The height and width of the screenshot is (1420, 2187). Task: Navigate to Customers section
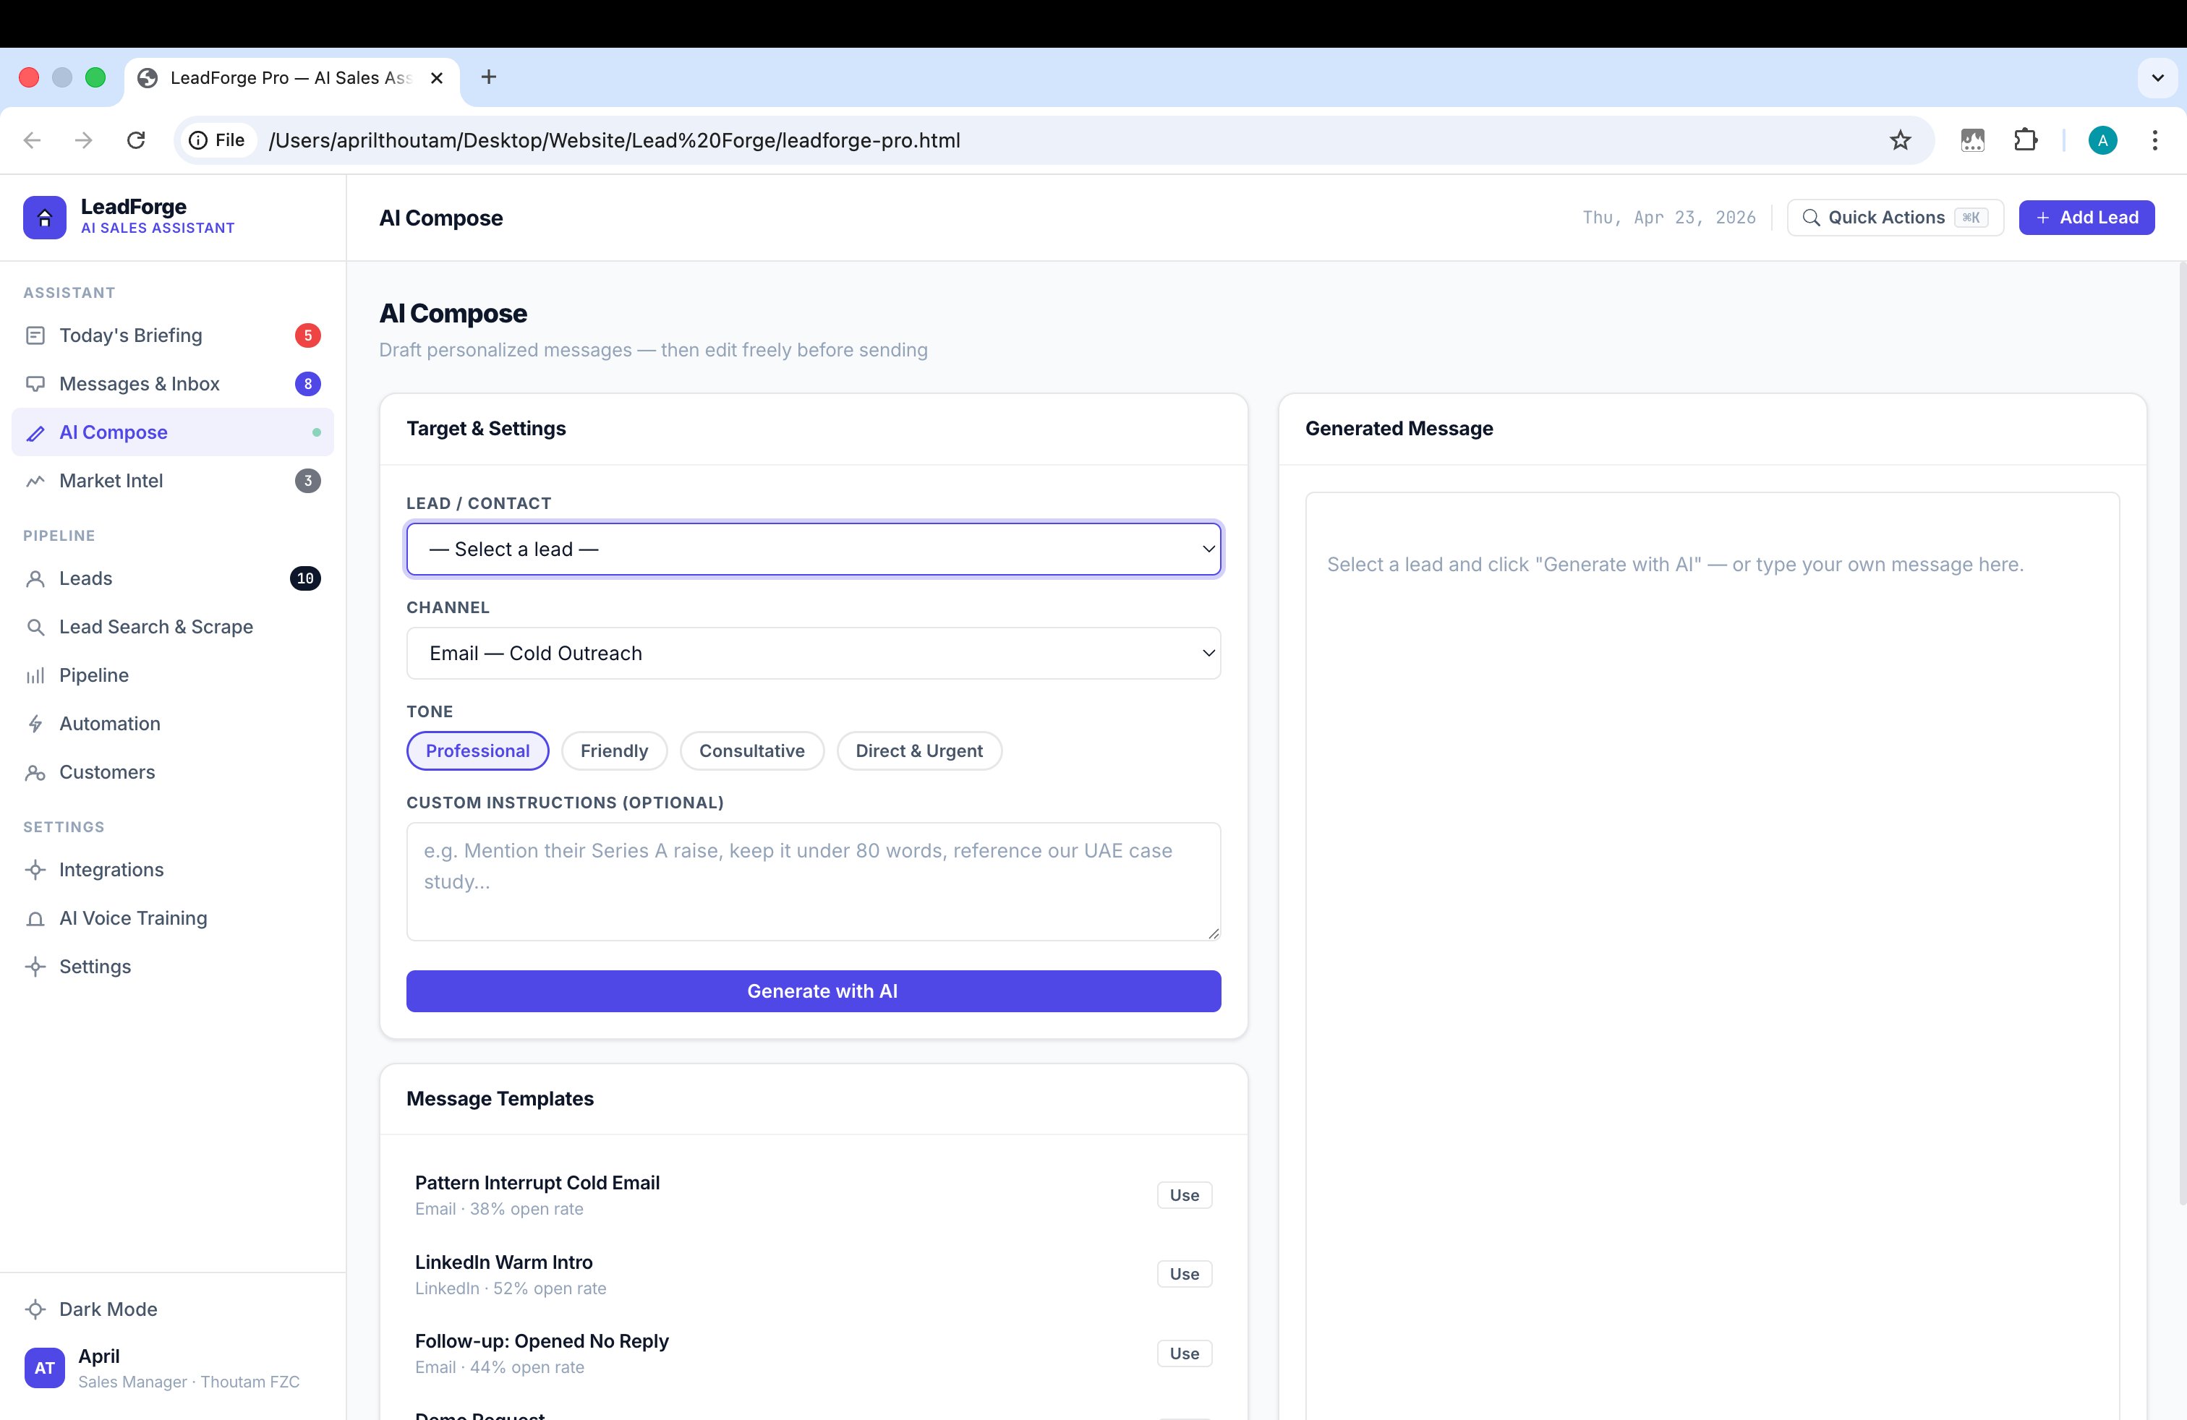(106, 772)
